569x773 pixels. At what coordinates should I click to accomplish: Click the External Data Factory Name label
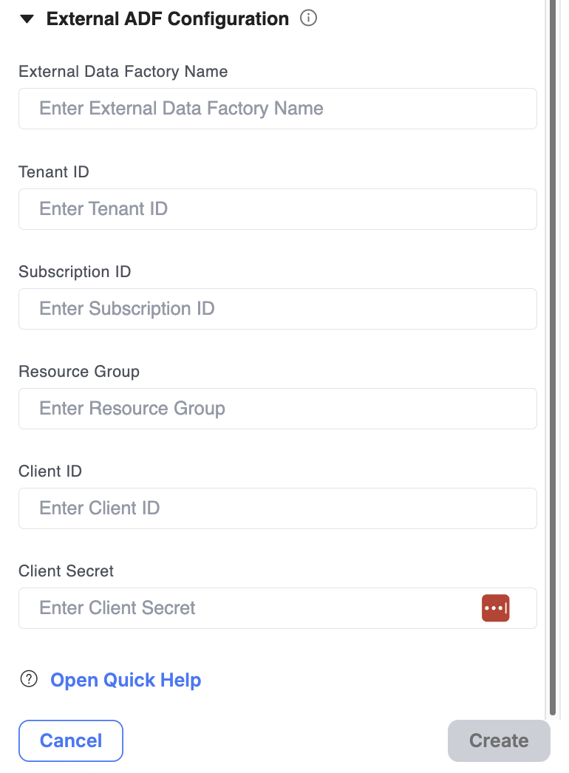pos(123,72)
